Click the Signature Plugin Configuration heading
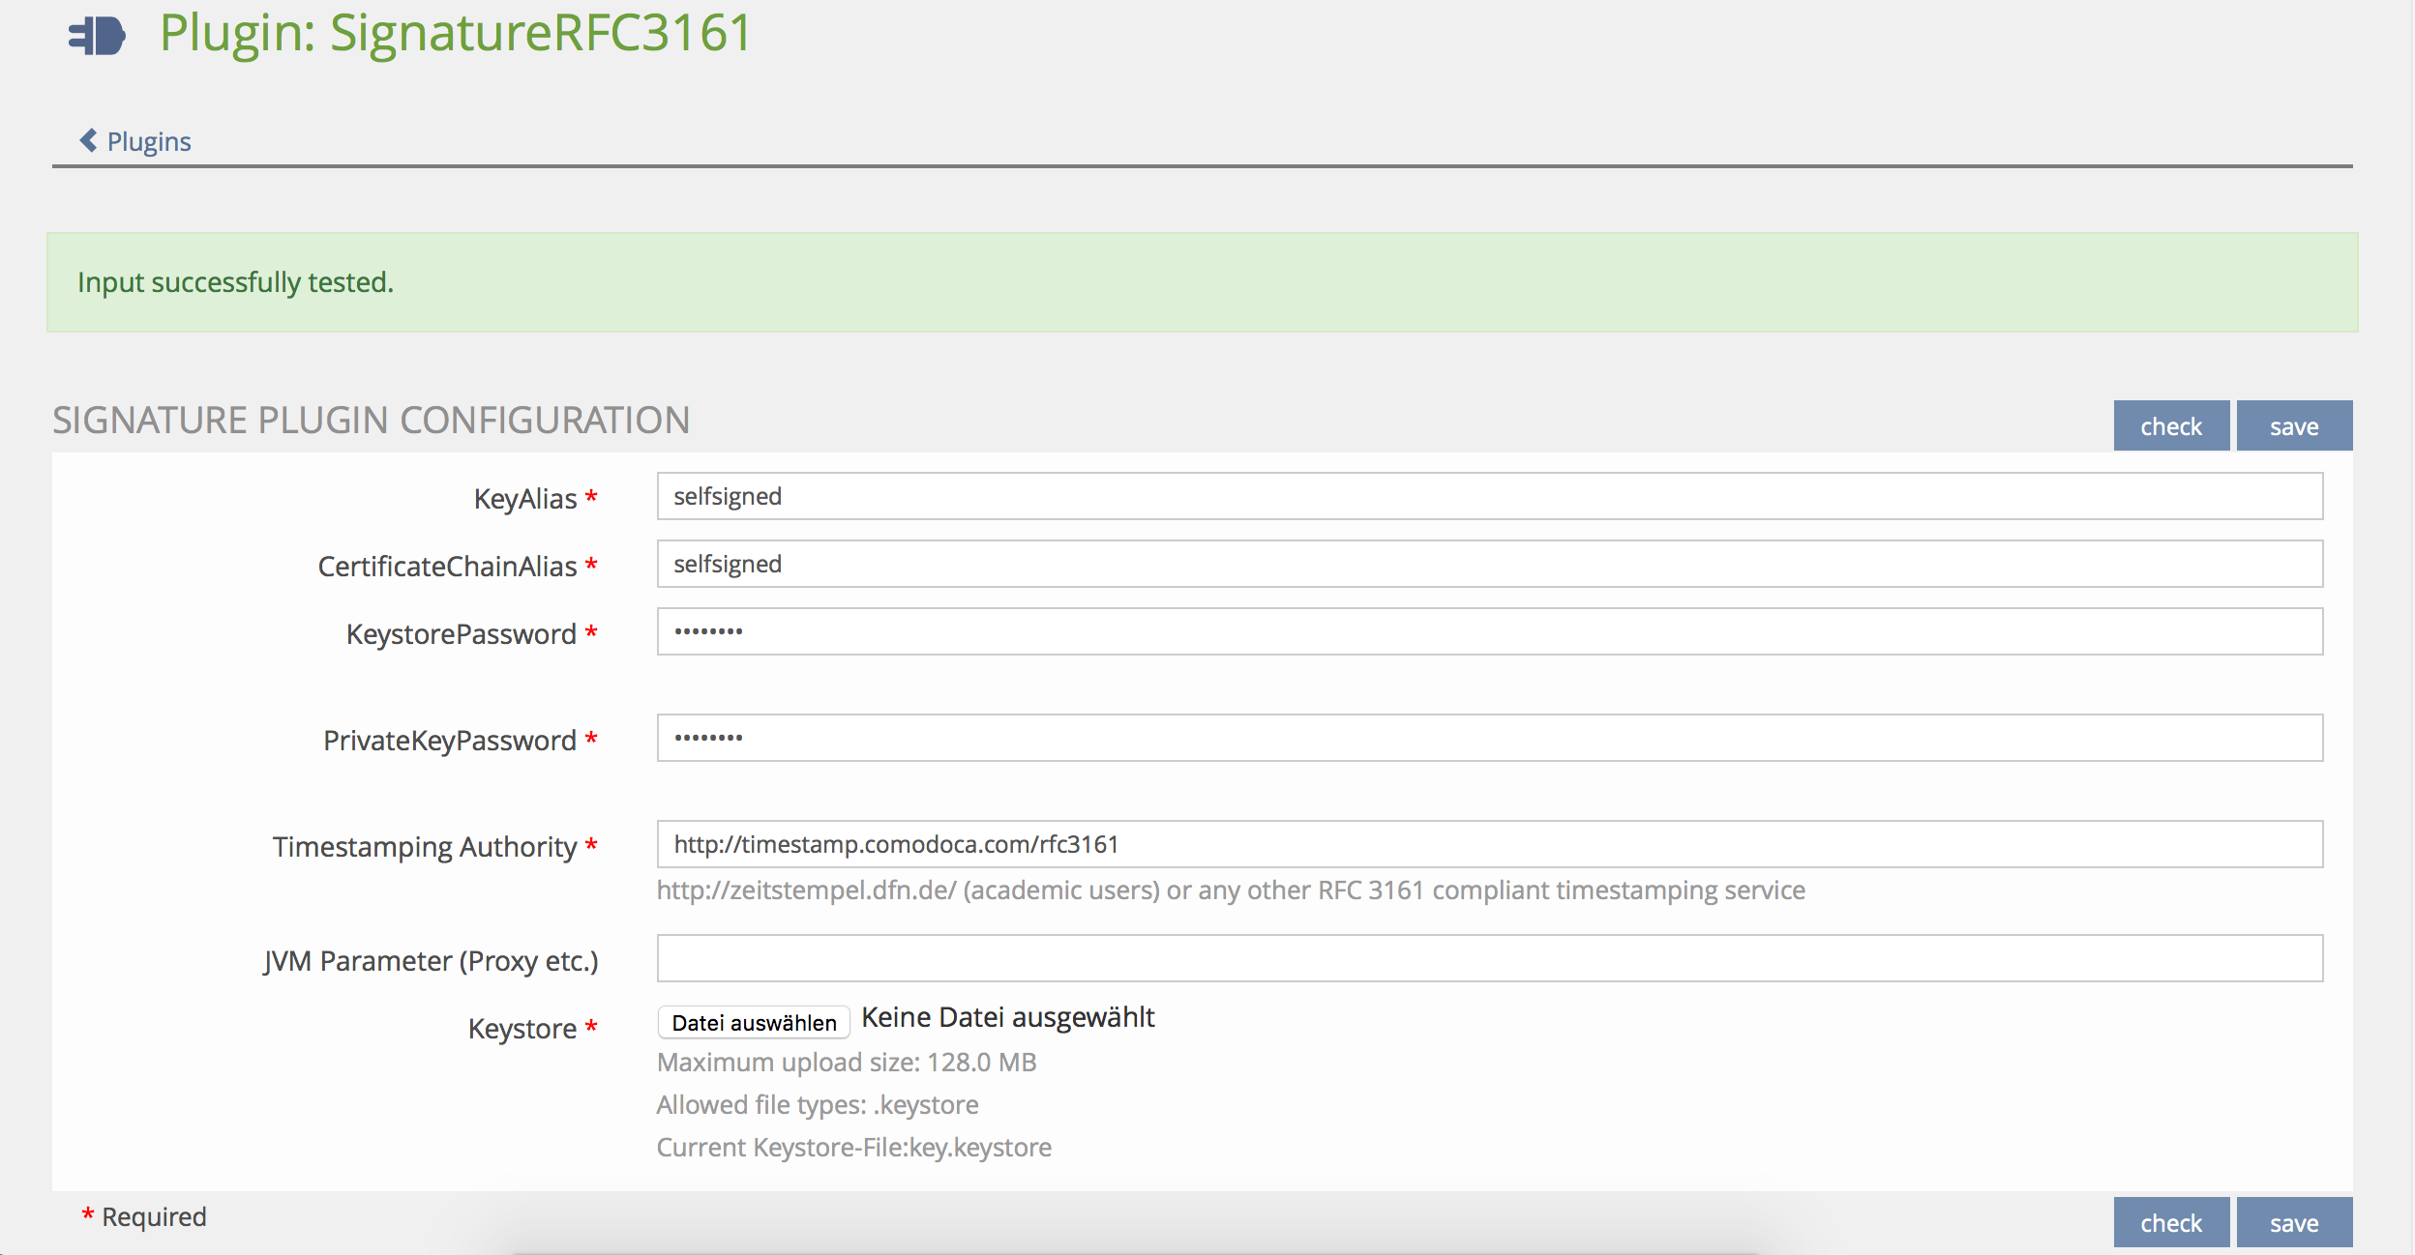 pos(371,421)
